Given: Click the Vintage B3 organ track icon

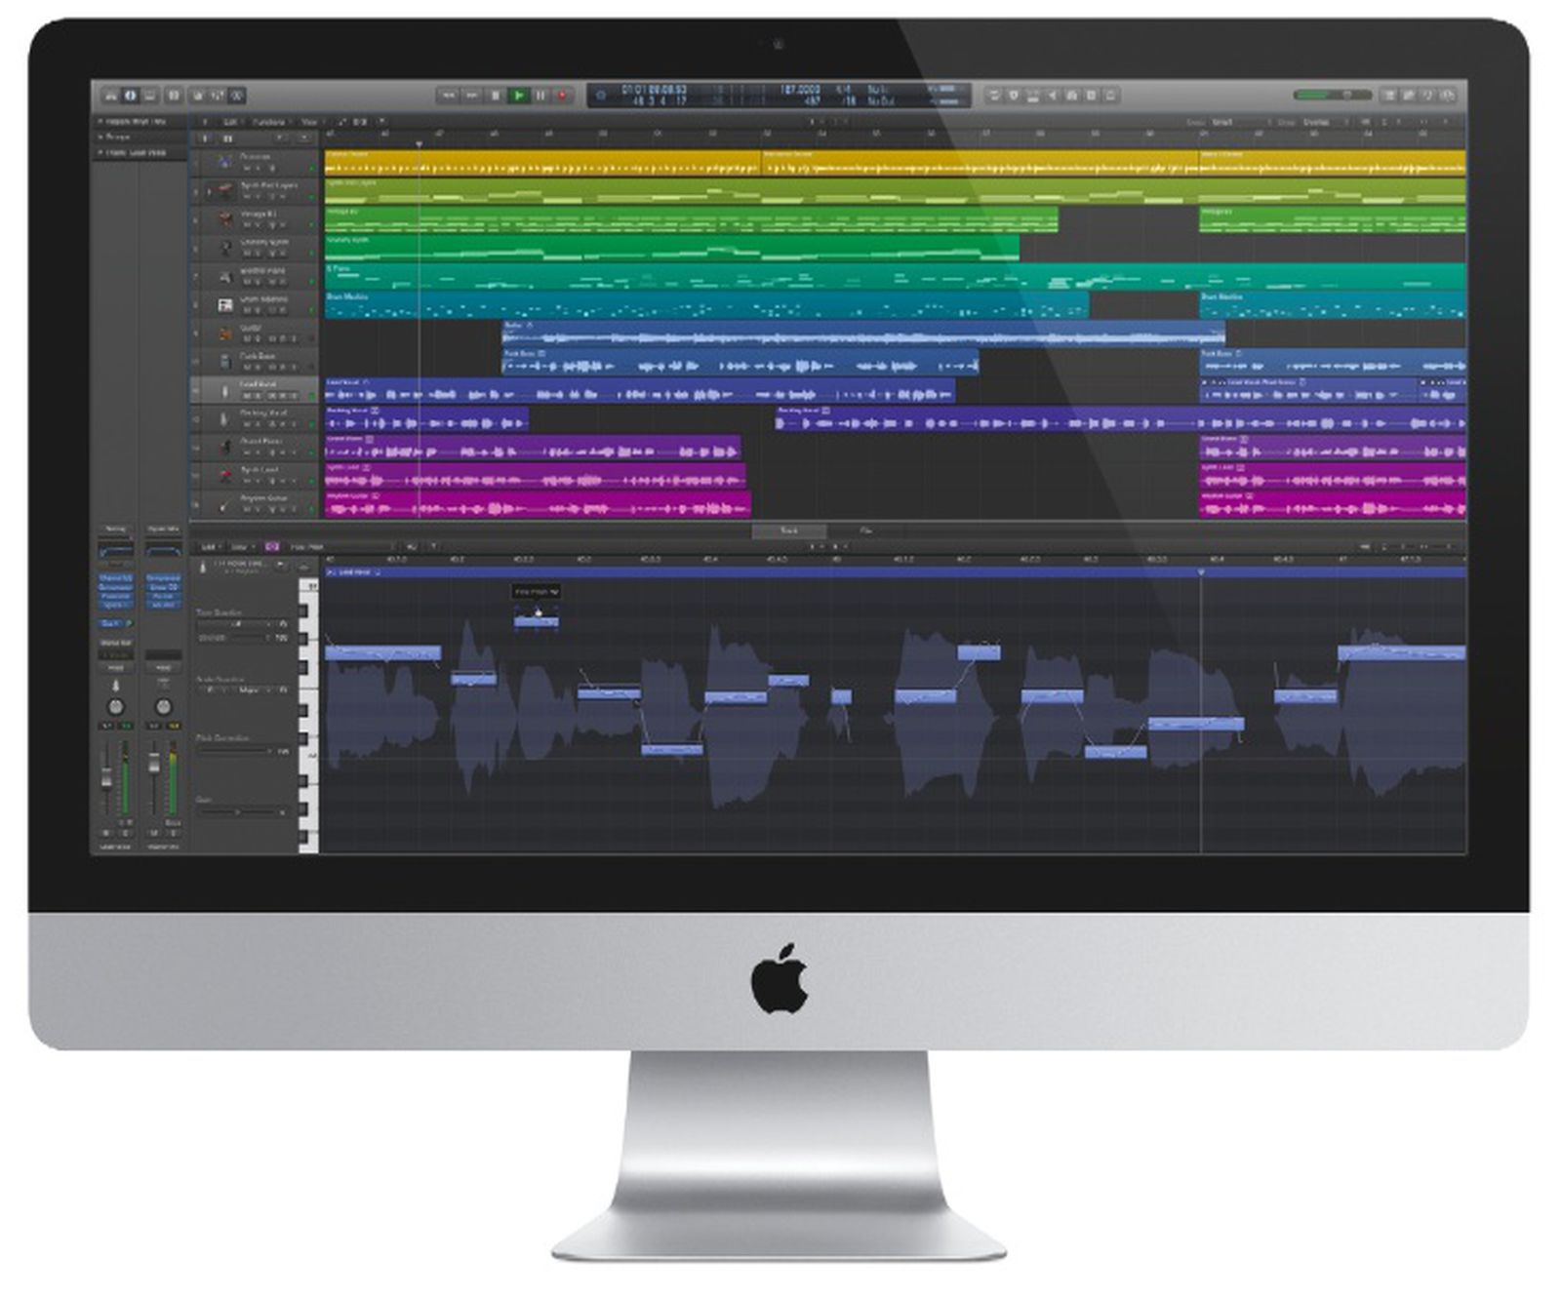Looking at the screenshot, I should click(225, 219).
